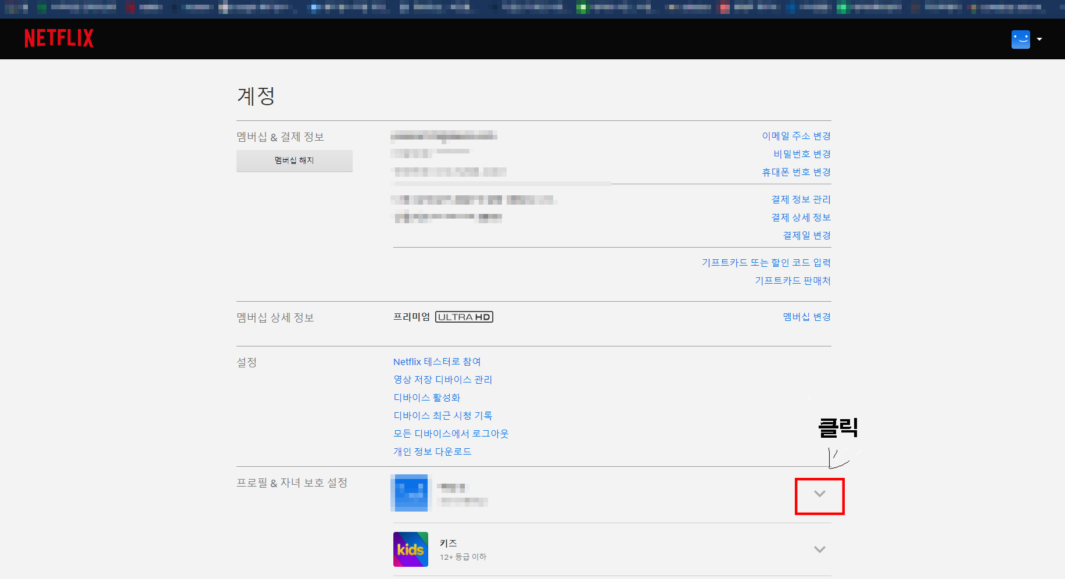1065x579 pixels.
Task: Click the 프로필 & 자녀 보호 설정 label
Action: click(292, 482)
